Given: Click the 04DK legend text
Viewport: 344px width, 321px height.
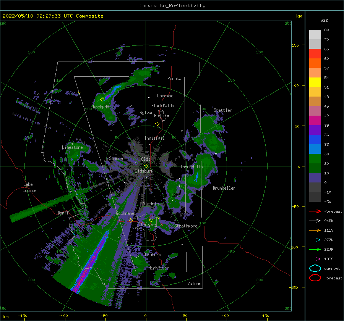Looking at the screenshot, I should pyautogui.click(x=329, y=221).
